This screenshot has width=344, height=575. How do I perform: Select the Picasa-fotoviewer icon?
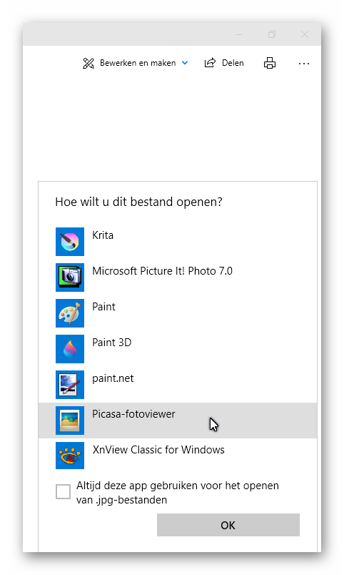click(x=70, y=421)
